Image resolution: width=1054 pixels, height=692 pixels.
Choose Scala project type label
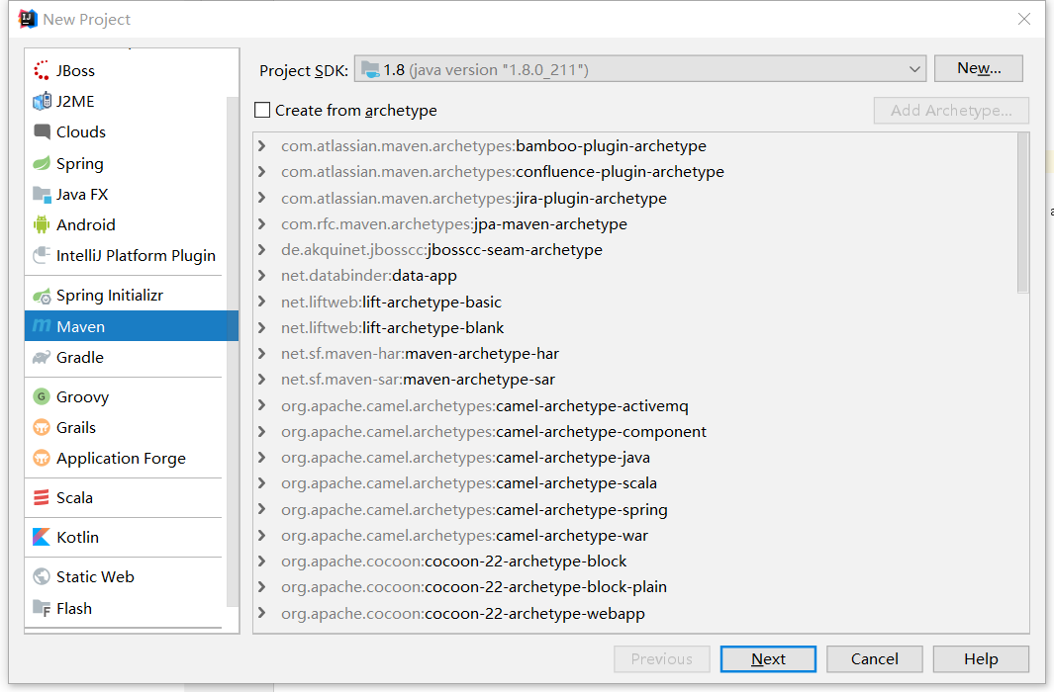(x=74, y=498)
